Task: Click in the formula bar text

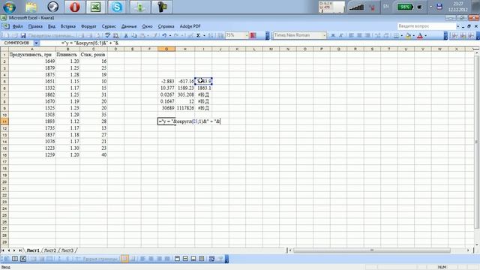Action: click(x=90, y=43)
